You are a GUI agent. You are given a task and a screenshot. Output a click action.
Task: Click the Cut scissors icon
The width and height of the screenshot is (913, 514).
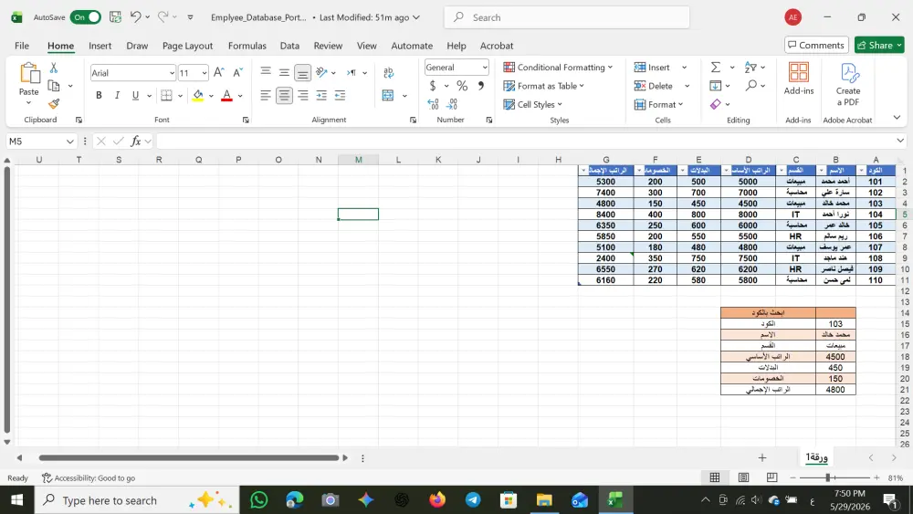pyautogui.click(x=54, y=68)
